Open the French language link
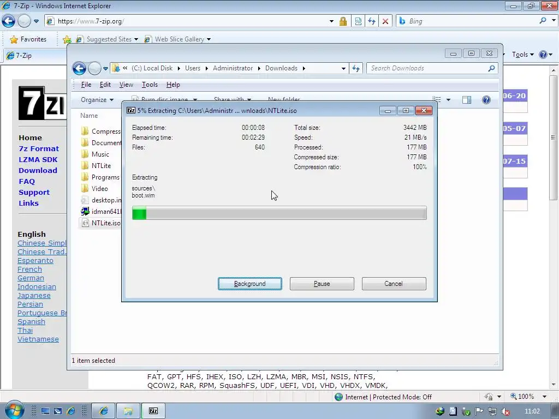The width and height of the screenshot is (559, 419). [29, 270]
